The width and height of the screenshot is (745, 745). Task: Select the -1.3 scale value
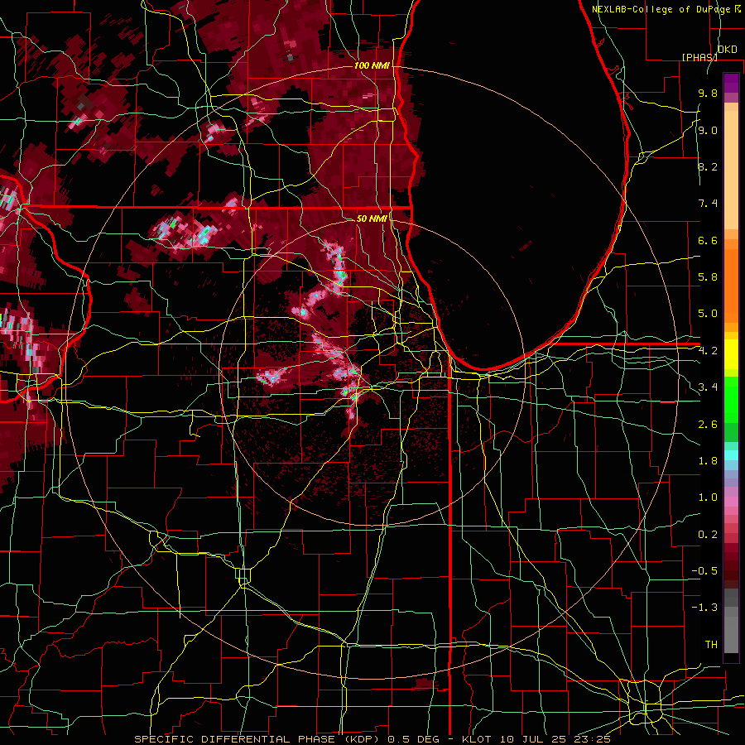pos(704,608)
